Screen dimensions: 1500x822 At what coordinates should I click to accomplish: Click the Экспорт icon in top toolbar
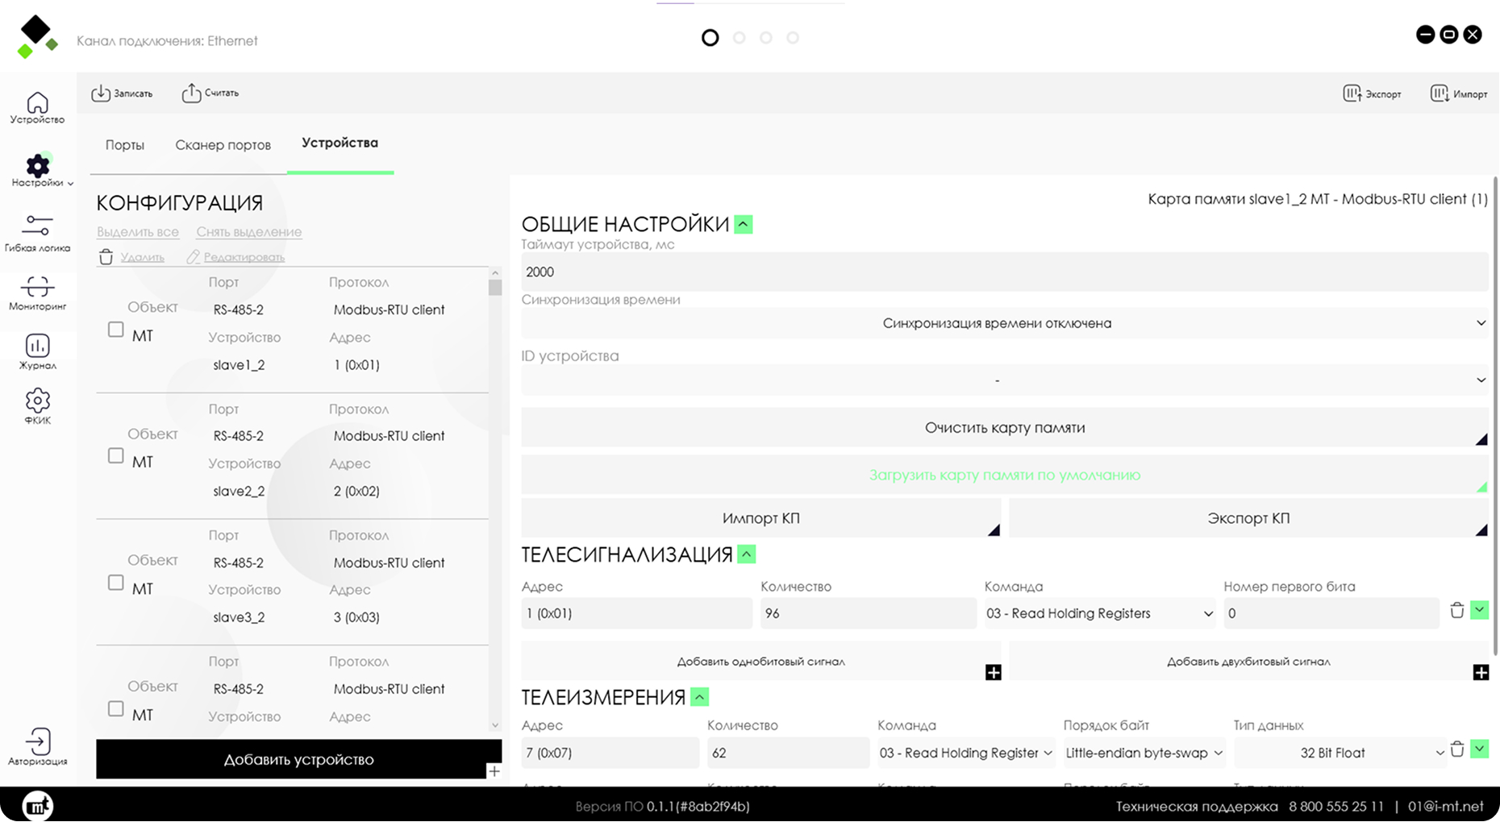click(1352, 93)
